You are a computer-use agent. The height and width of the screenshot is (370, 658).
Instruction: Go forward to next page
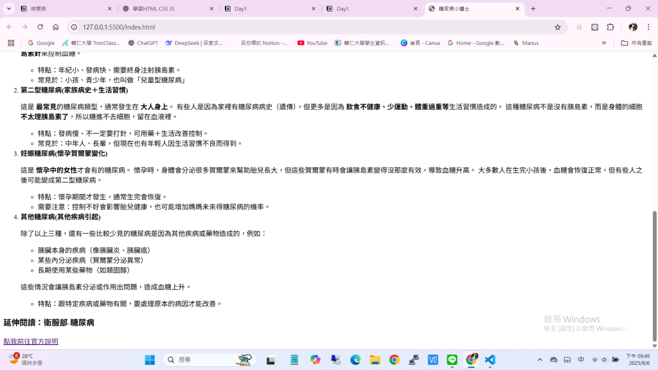point(25,27)
